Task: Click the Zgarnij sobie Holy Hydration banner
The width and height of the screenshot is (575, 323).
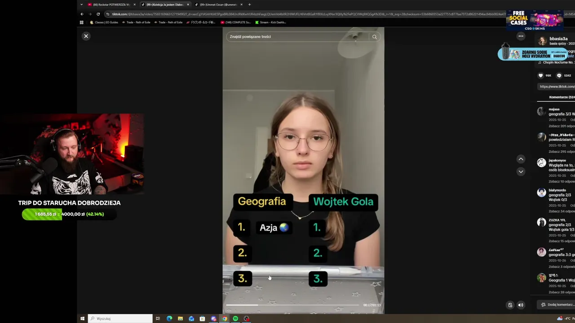Action: pyautogui.click(x=533, y=54)
